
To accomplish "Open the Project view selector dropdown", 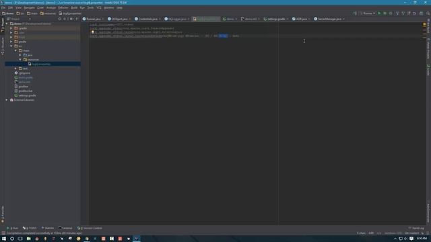I will pyautogui.click(x=20, y=19).
